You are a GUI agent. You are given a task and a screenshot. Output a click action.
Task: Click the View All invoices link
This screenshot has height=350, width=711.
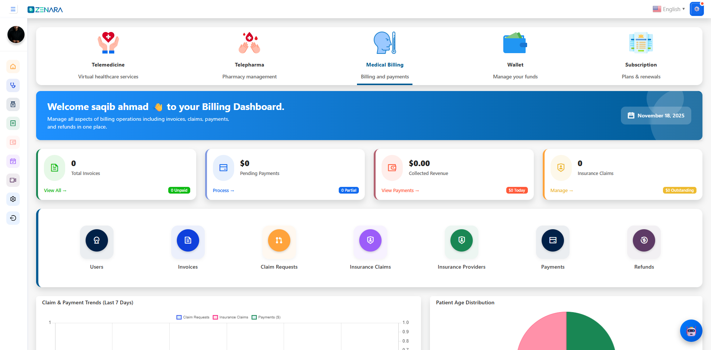[55, 191]
